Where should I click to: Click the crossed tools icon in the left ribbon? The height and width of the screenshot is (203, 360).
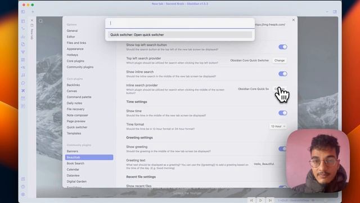23,91
